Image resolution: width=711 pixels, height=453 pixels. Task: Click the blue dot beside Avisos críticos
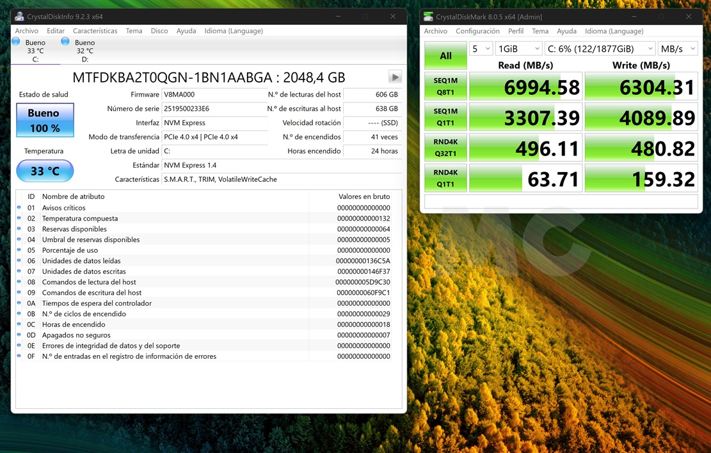point(19,208)
